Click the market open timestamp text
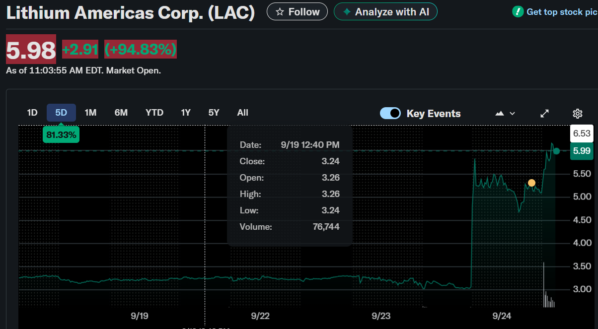This screenshot has width=598, height=329. pos(83,70)
